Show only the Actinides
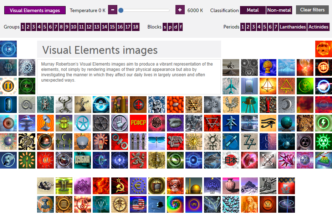Viewport: 332px width, 217px height. coord(318,27)
